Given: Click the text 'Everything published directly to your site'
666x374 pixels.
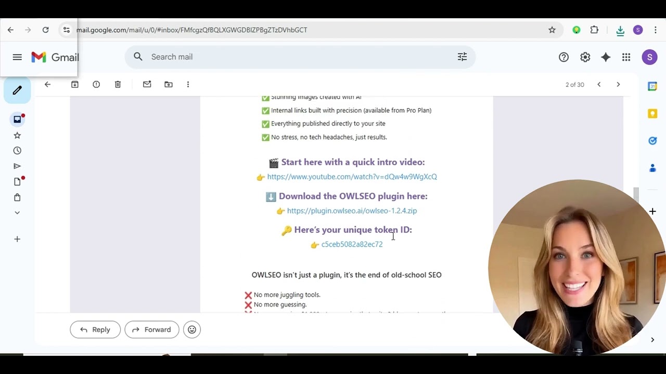Looking at the screenshot, I should pos(328,124).
